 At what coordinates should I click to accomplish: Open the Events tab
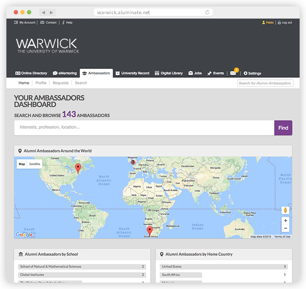[216, 73]
